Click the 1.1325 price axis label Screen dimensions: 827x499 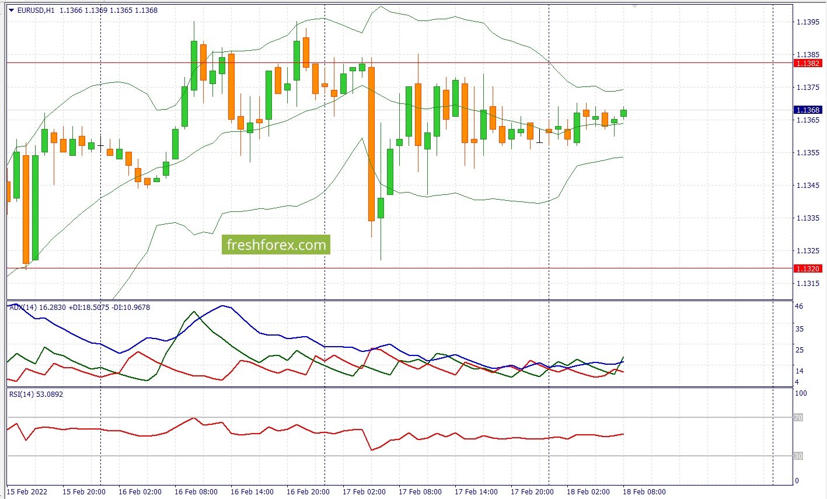808,250
